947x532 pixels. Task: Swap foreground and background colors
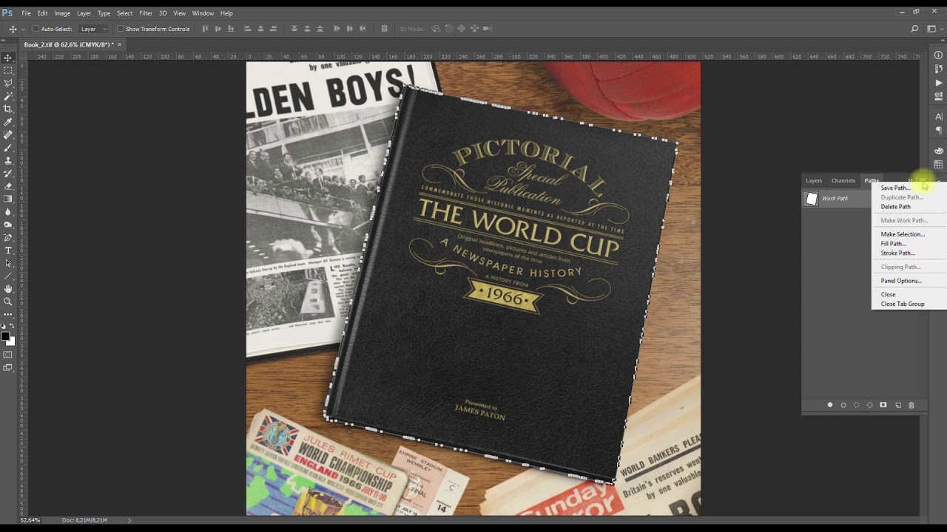point(12,326)
